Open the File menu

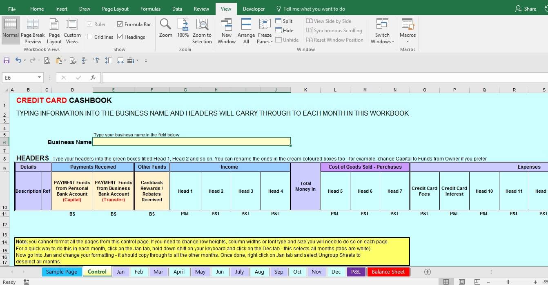(12, 9)
